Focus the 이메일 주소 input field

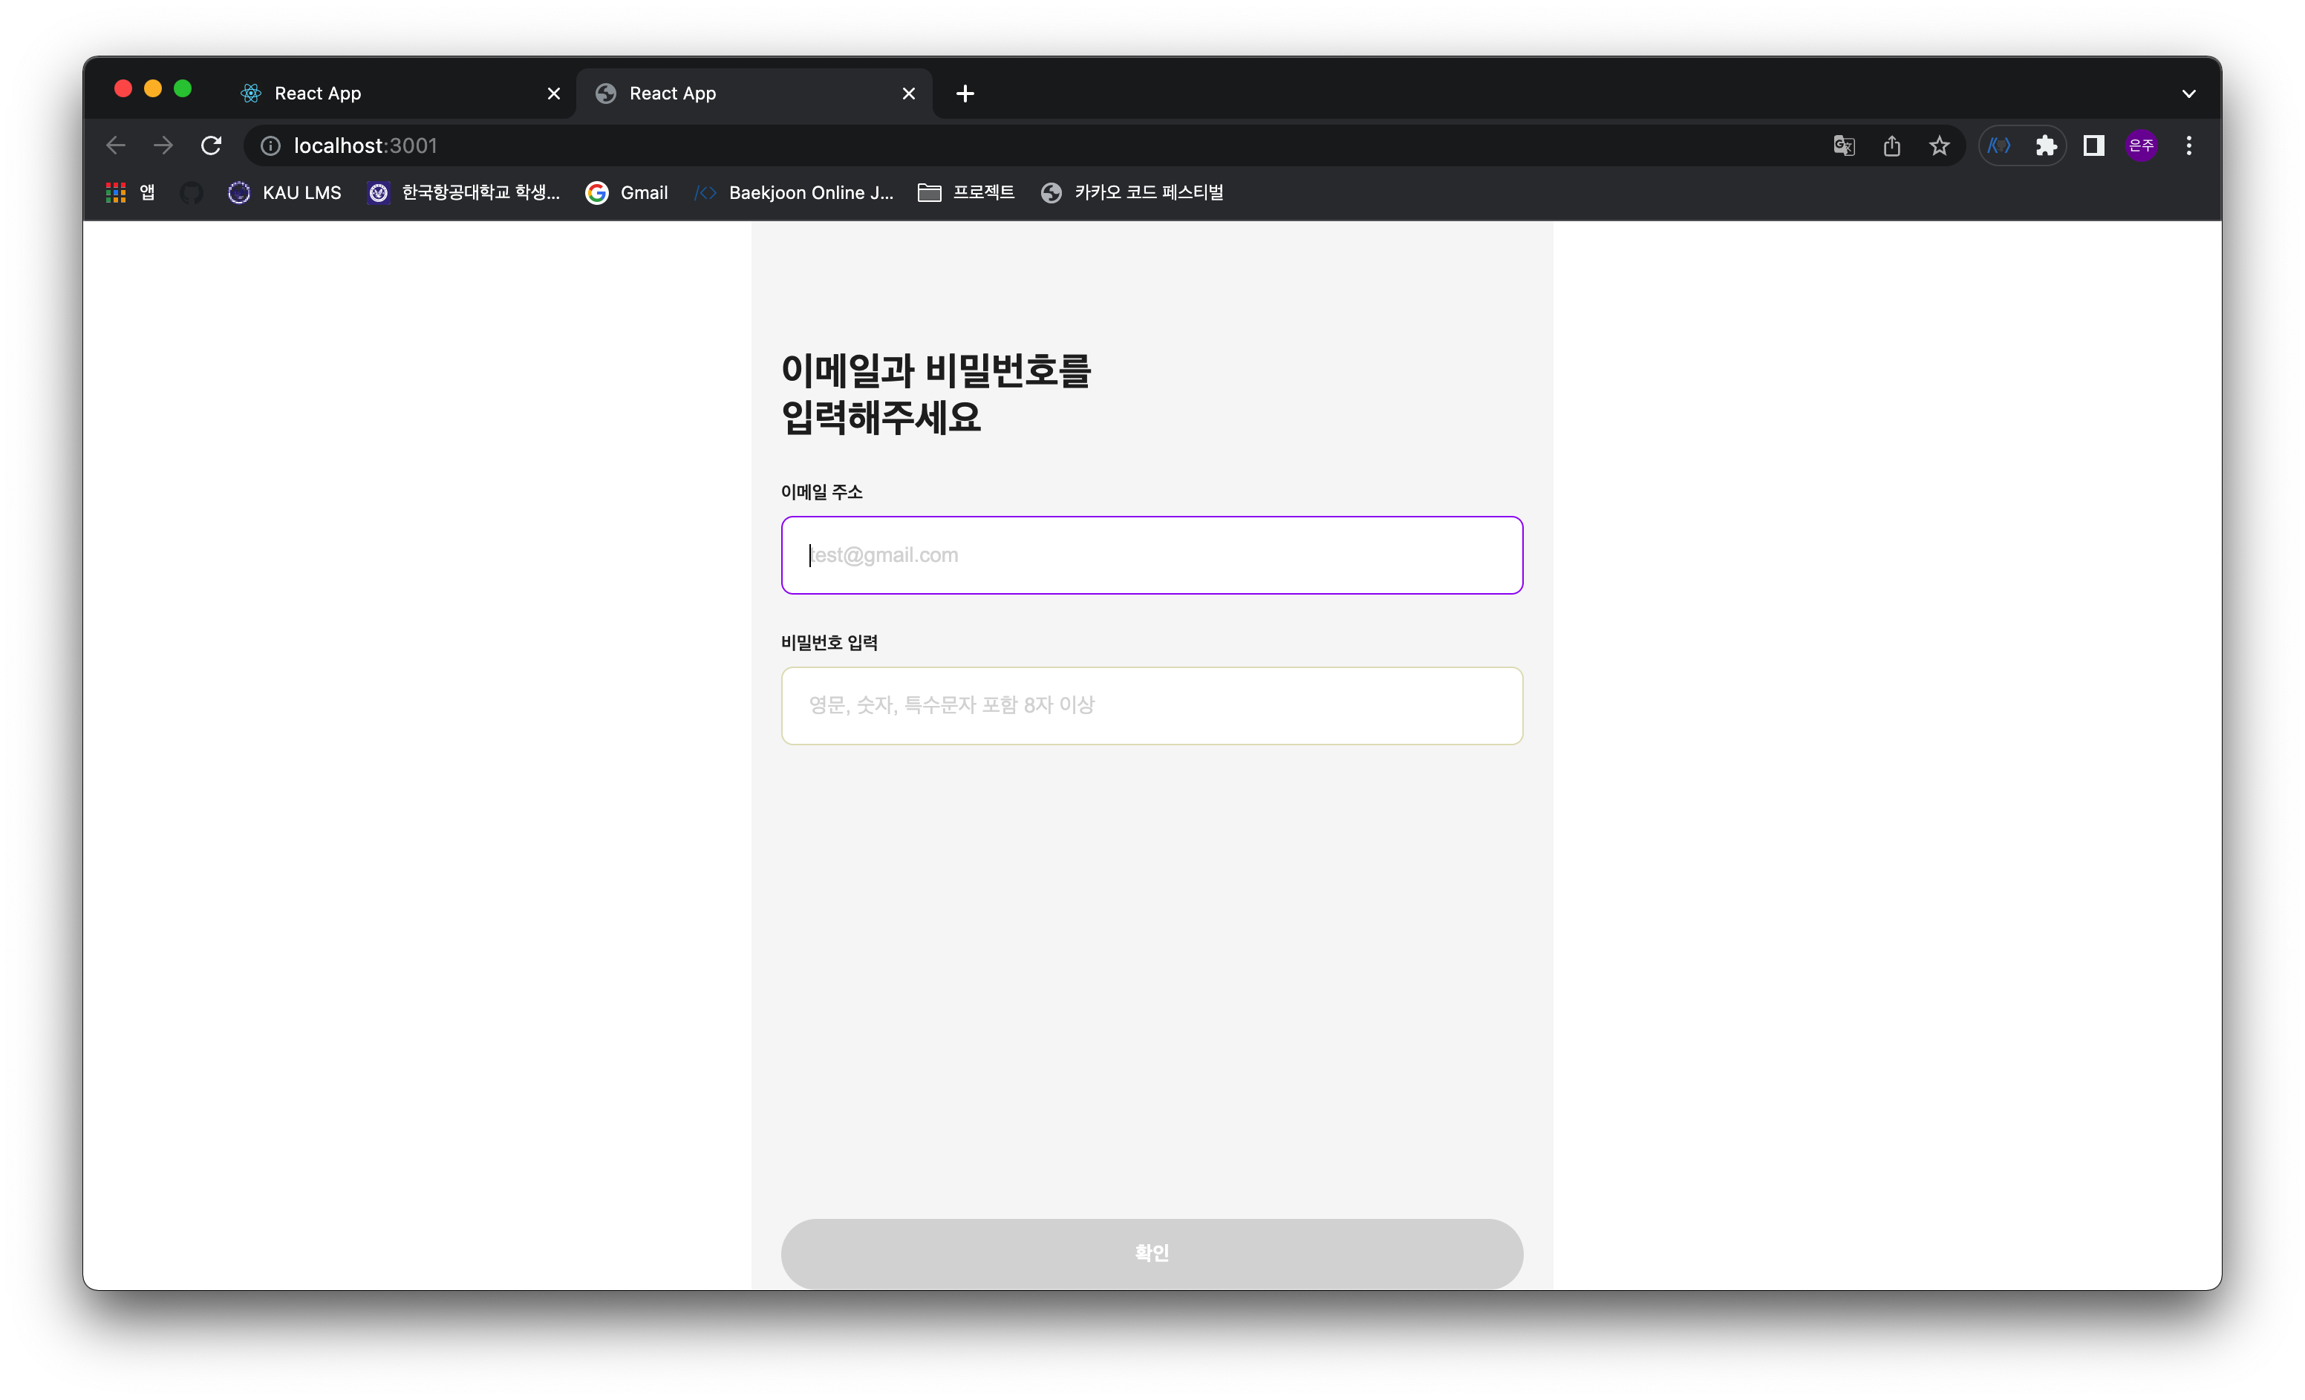point(1152,555)
